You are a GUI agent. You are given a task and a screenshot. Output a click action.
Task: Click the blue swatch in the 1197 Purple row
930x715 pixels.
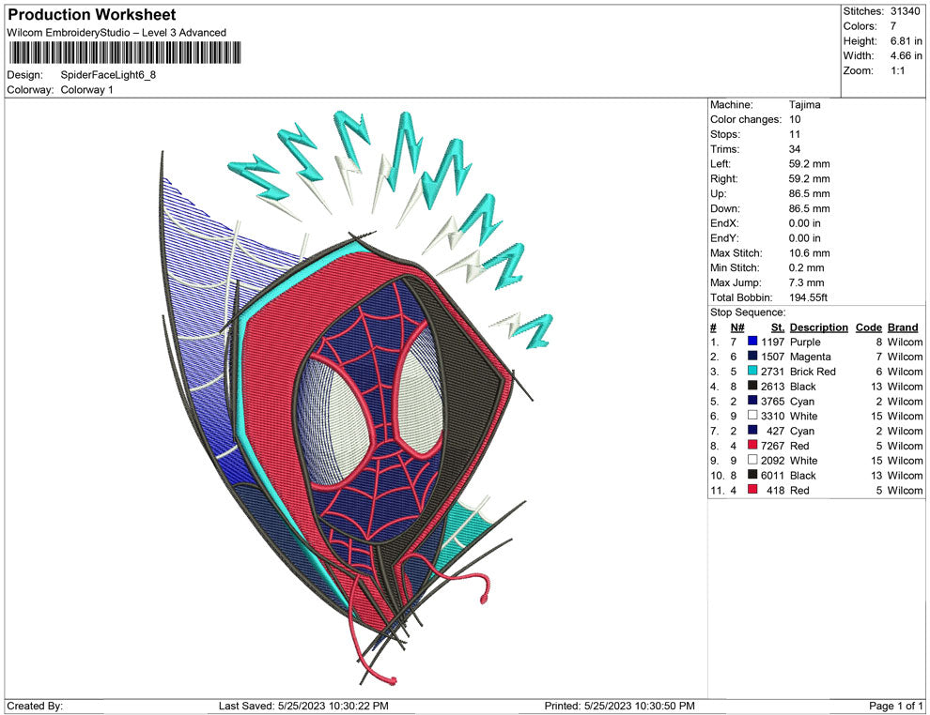tap(752, 342)
